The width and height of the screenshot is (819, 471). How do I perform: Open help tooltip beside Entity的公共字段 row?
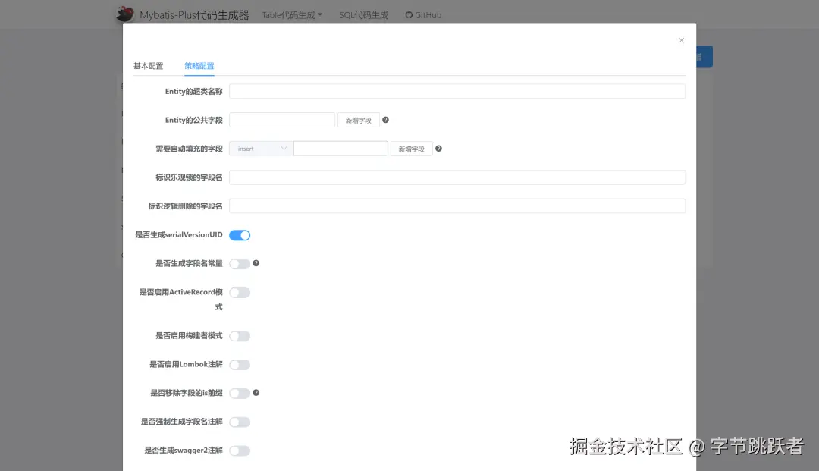pyautogui.click(x=386, y=119)
